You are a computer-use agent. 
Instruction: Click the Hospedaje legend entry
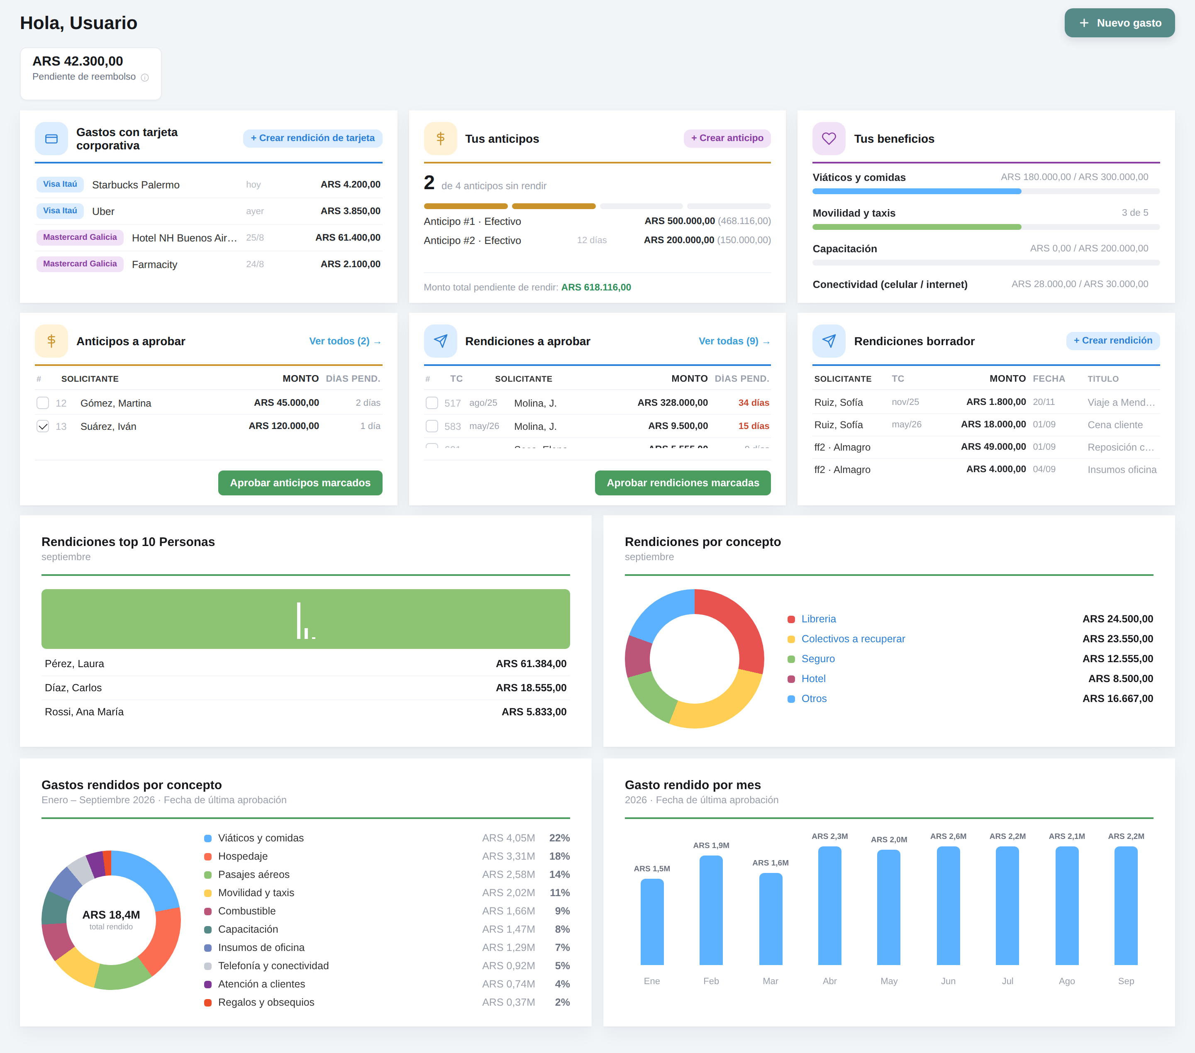[386, 856]
